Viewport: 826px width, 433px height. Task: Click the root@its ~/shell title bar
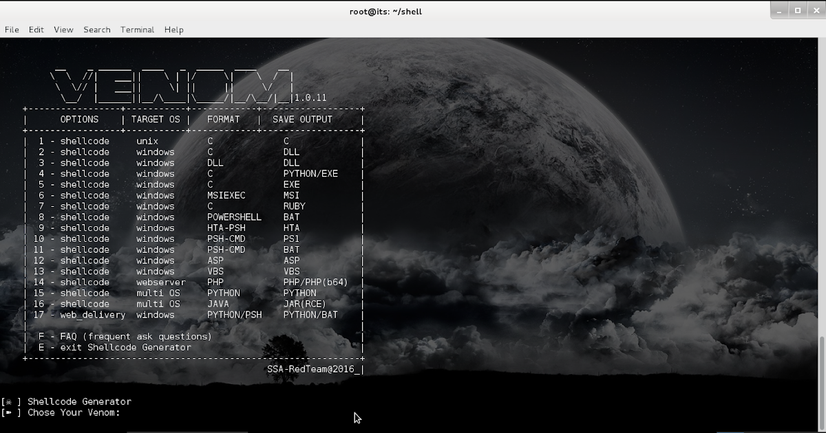tap(386, 10)
